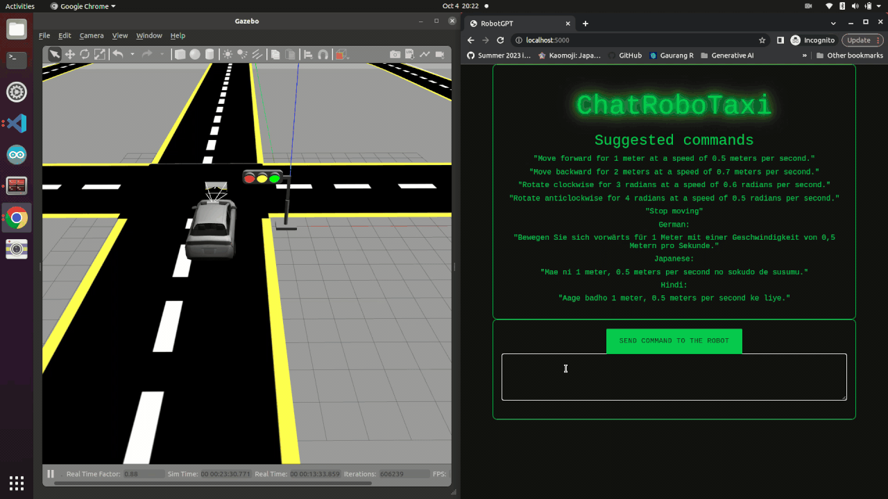Click the Real Time Factor value field

point(143,474)
